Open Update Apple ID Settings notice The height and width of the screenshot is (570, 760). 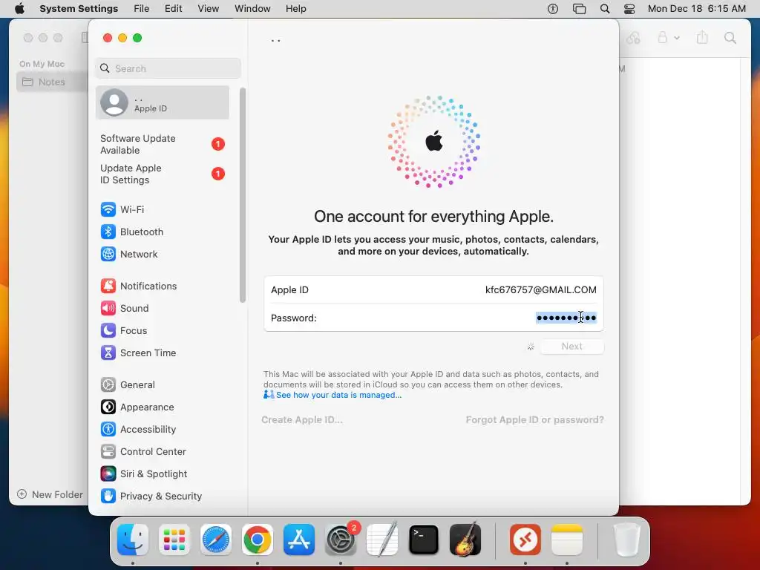pyautogui.click(x=163, y=174)
